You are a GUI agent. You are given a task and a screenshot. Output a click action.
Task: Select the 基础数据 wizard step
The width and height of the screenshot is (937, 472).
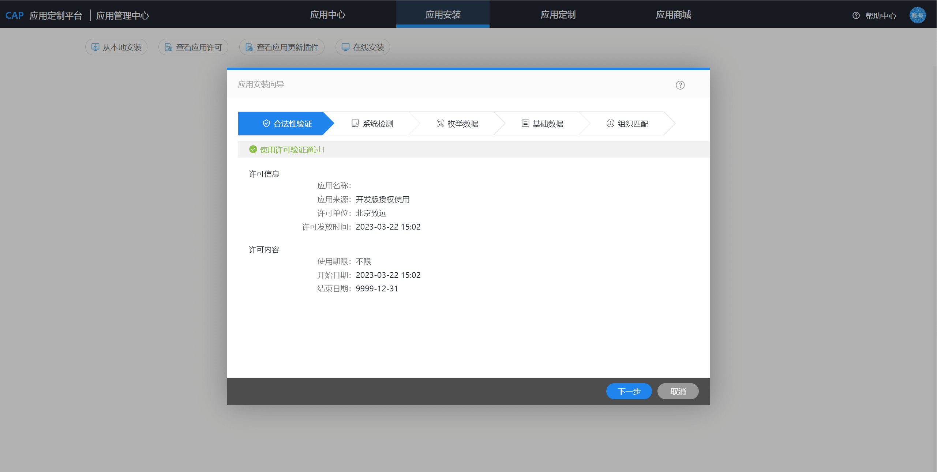coord(542,124)
